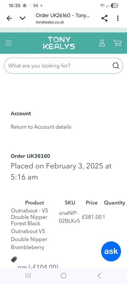Viewport: 127px width, 284px height.
Task: Tap the browser back arrow
Action: point(9,18)
